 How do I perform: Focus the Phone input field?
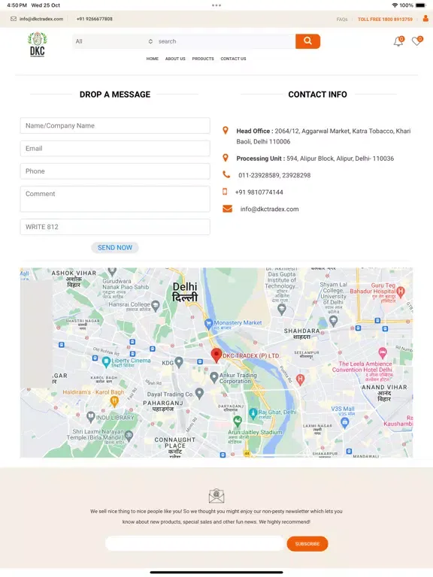click(115, 171)
